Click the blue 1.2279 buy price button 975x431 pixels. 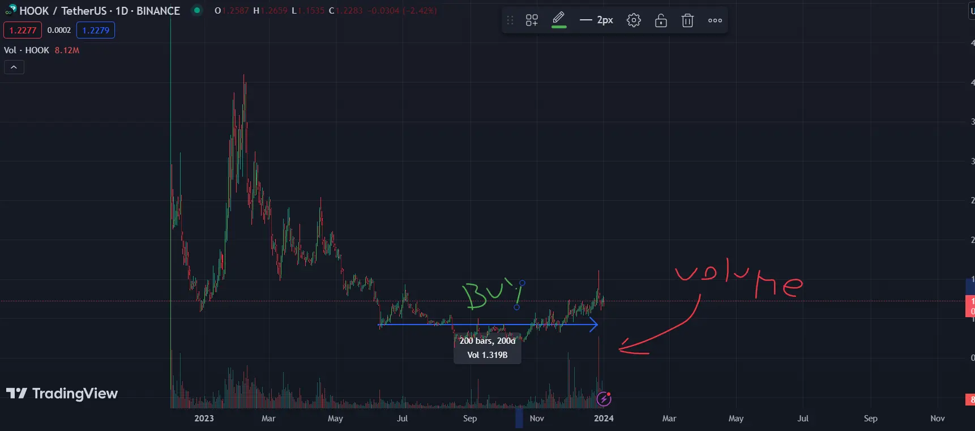click(96, 30)
